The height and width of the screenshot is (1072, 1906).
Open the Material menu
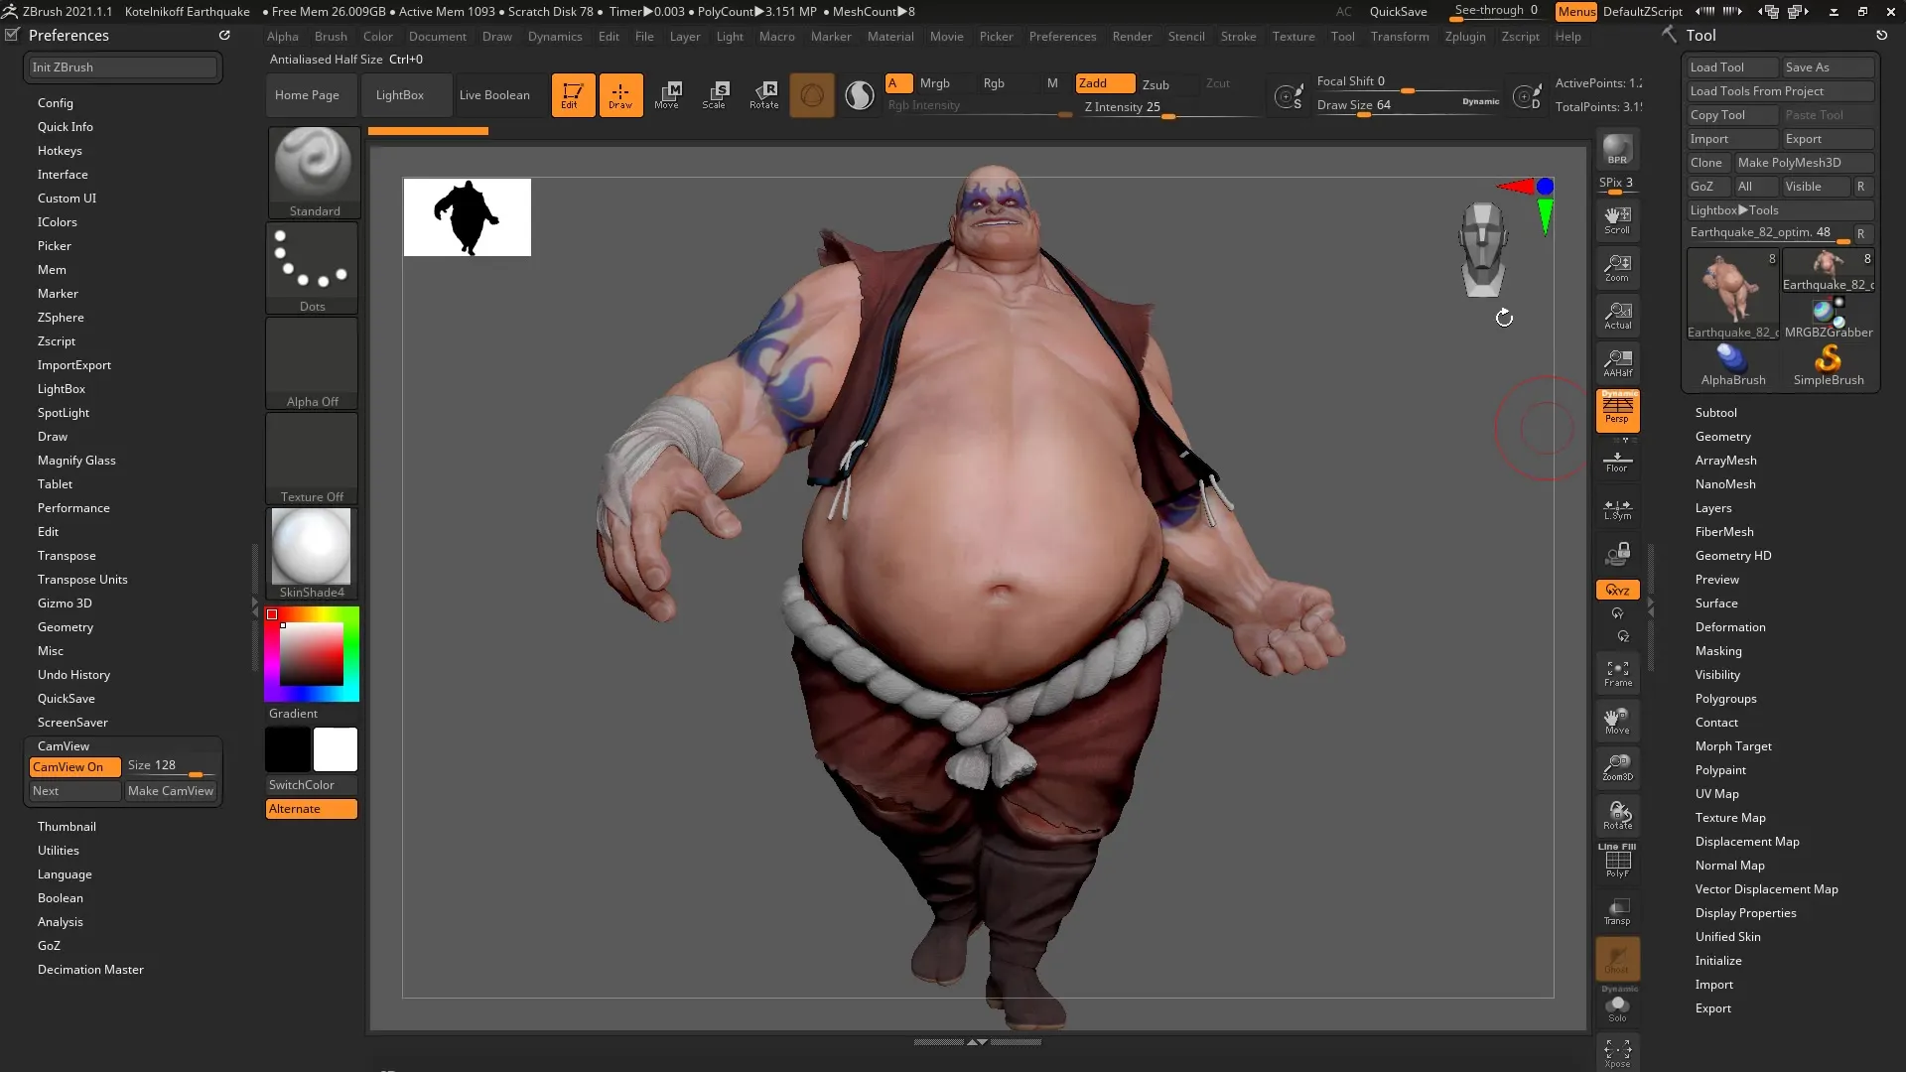pos(889,37)
